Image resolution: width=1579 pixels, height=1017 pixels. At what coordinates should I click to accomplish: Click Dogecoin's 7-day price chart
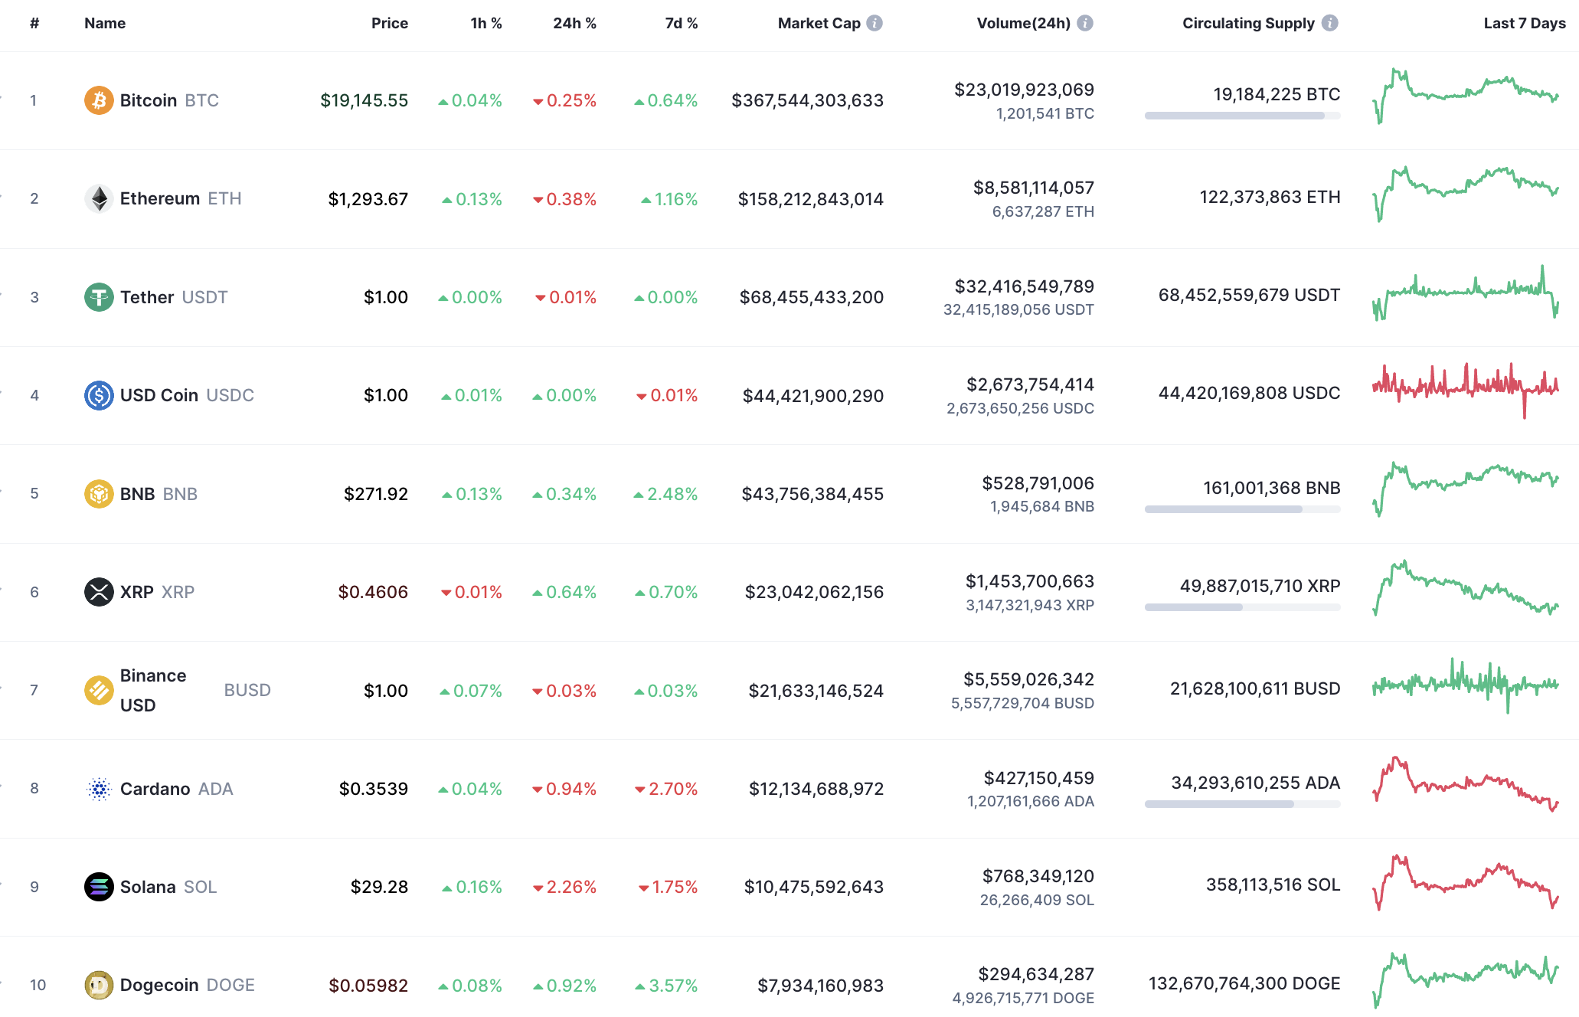point(1466,985)
